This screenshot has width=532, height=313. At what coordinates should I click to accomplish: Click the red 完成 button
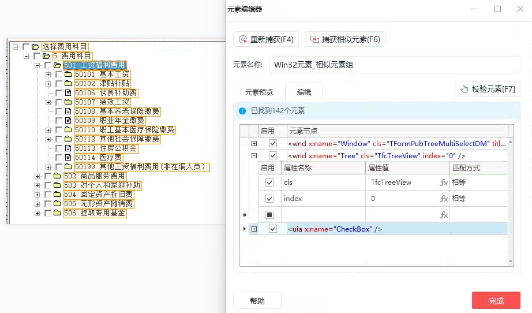coord(496,300)
